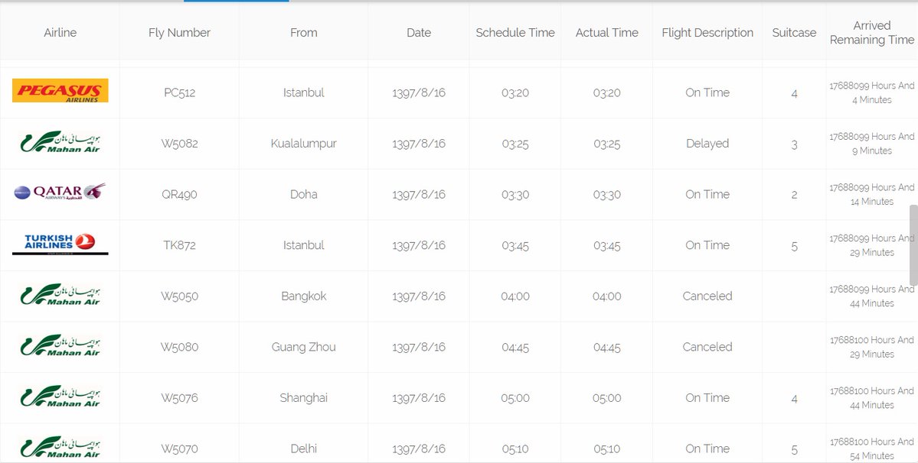Click the Schedule Time column header

(x=515, y=33)
